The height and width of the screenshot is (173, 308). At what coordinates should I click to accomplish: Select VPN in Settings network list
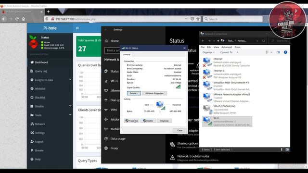click(x=111, y=110)
